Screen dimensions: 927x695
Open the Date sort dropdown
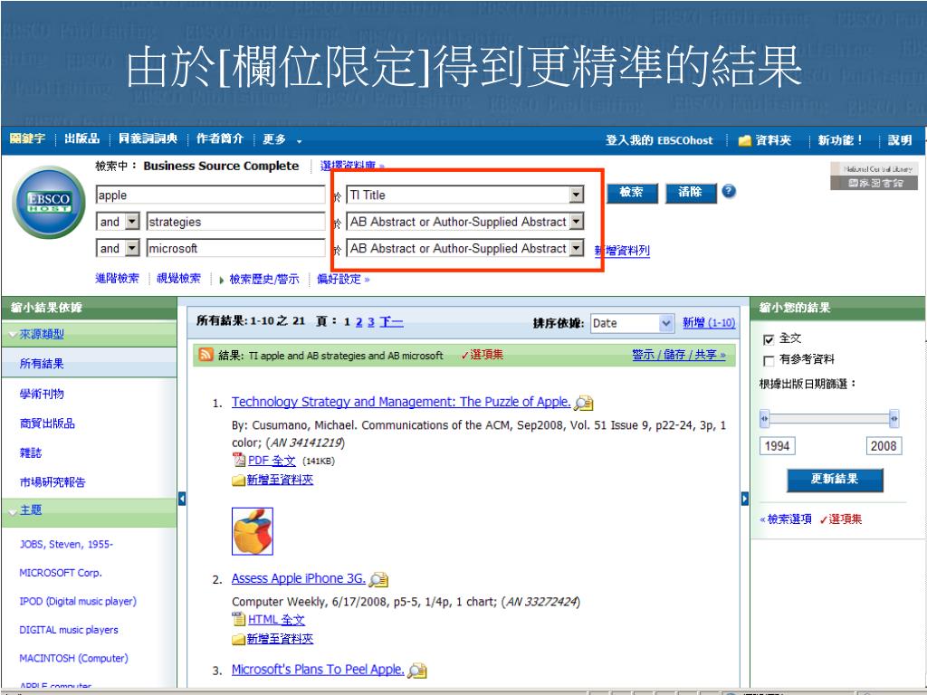point(665,323)
